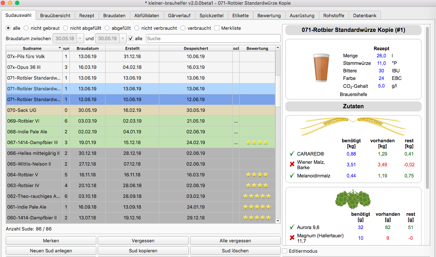Switch to the Gärverlauf tab

click(x=179, y=15)
